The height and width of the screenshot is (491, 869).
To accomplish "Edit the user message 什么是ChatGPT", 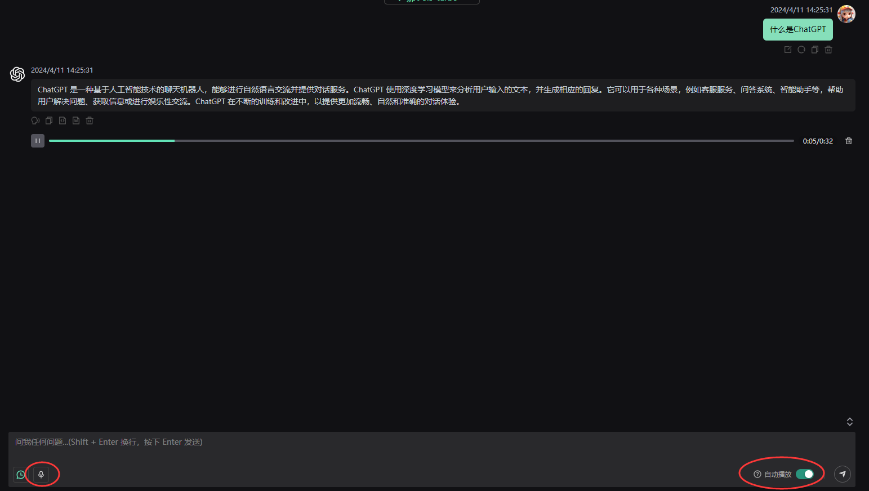I will [x=788, y=50].
